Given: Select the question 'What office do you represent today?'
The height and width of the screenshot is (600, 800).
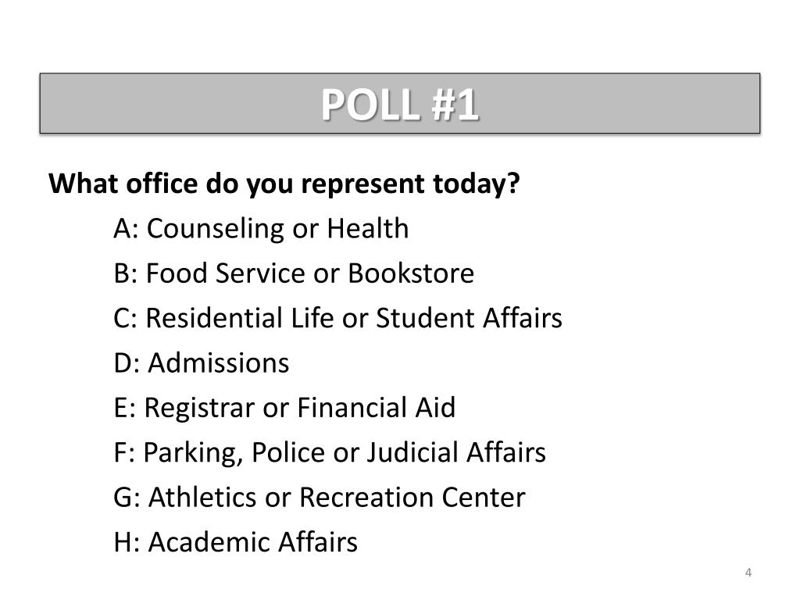Looking at the screenshot, I should tap(284, 183).
